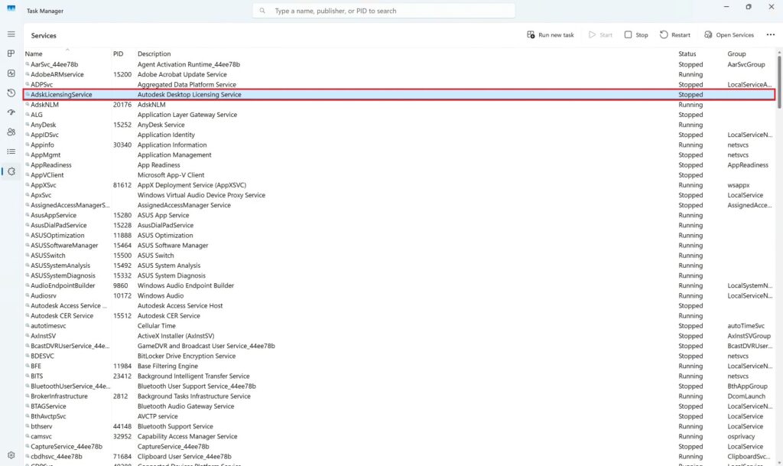Open the Details page icon
Viewport: 783px width, 466px height.
pos(11,152)
